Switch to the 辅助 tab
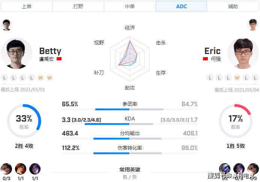This screenshot has width=260, height=182. [233, 6]
